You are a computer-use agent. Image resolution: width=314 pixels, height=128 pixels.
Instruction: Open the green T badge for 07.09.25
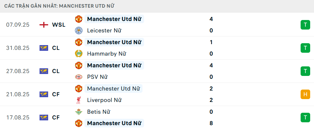(305, 25)
